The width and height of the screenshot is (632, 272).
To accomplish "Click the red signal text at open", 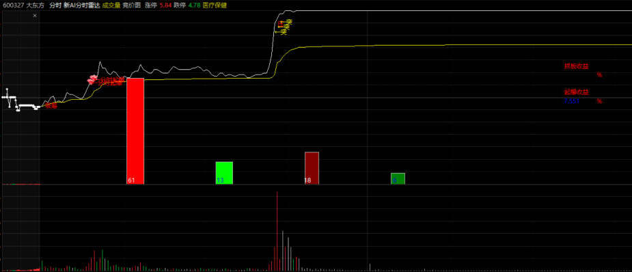I will coord(51,106).
